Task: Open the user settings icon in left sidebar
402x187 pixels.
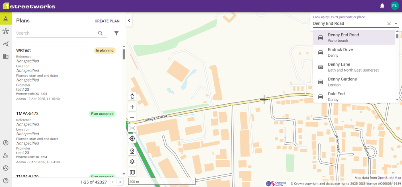Action: tap(6, 156)
